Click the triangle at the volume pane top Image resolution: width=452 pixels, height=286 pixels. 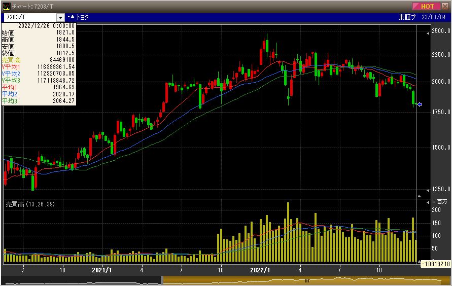point(419,202)
